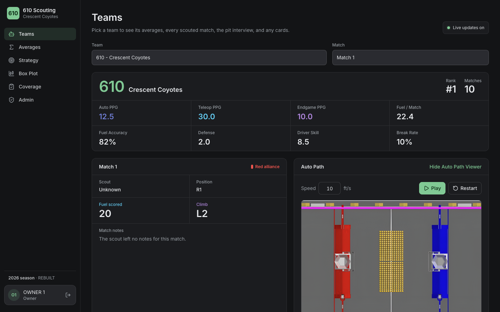The image size is (500, 312).
Task: Click the Rank #1 value
Action: pyautogui.click(x=451, y=89)
